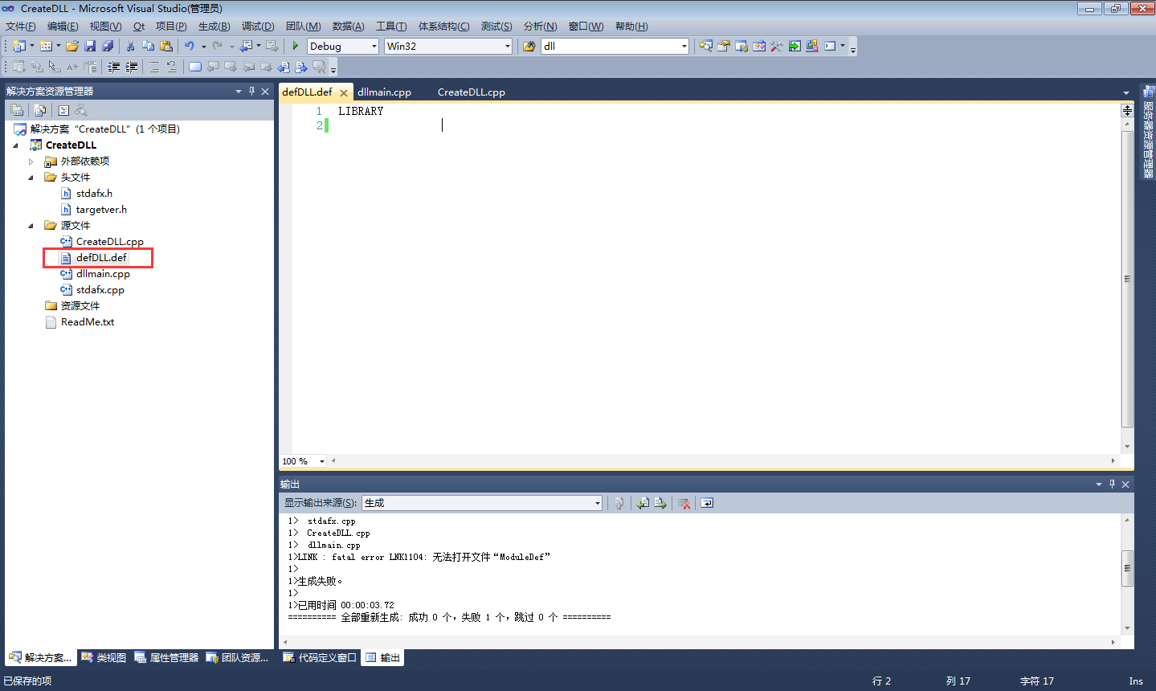Image resolution: width=1156 pixels, height=691 pixels.
Task: Collapse the 源文件 folder node
Action: pos(31,226)
